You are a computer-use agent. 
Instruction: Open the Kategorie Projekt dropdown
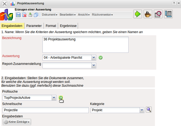(142, 110)
